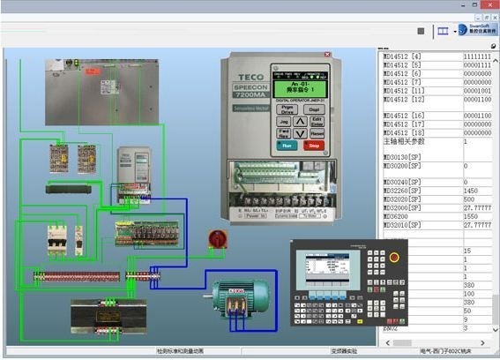This screenshot has height=360, width=500.
Task: Click the green Run key on inverter panel
Action: [x=287, y=146]
